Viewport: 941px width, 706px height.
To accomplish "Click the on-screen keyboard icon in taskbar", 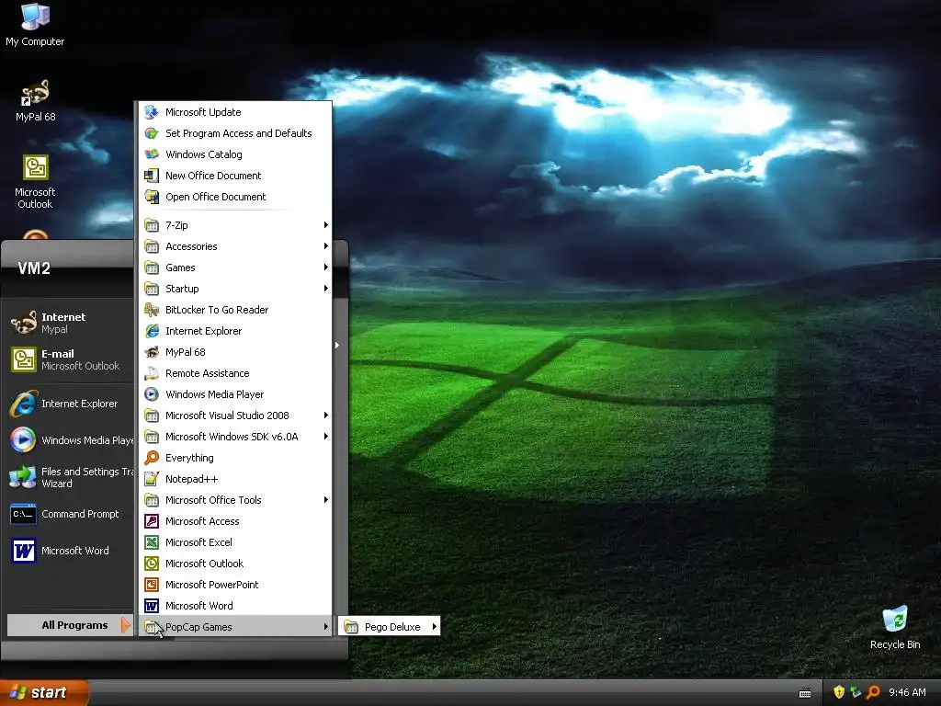I will click(x=805, y=693).
